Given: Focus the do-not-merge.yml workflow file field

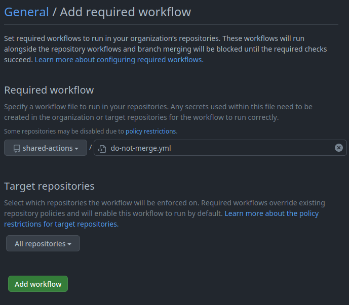Looking at the screenshot, I should [220, 148].
